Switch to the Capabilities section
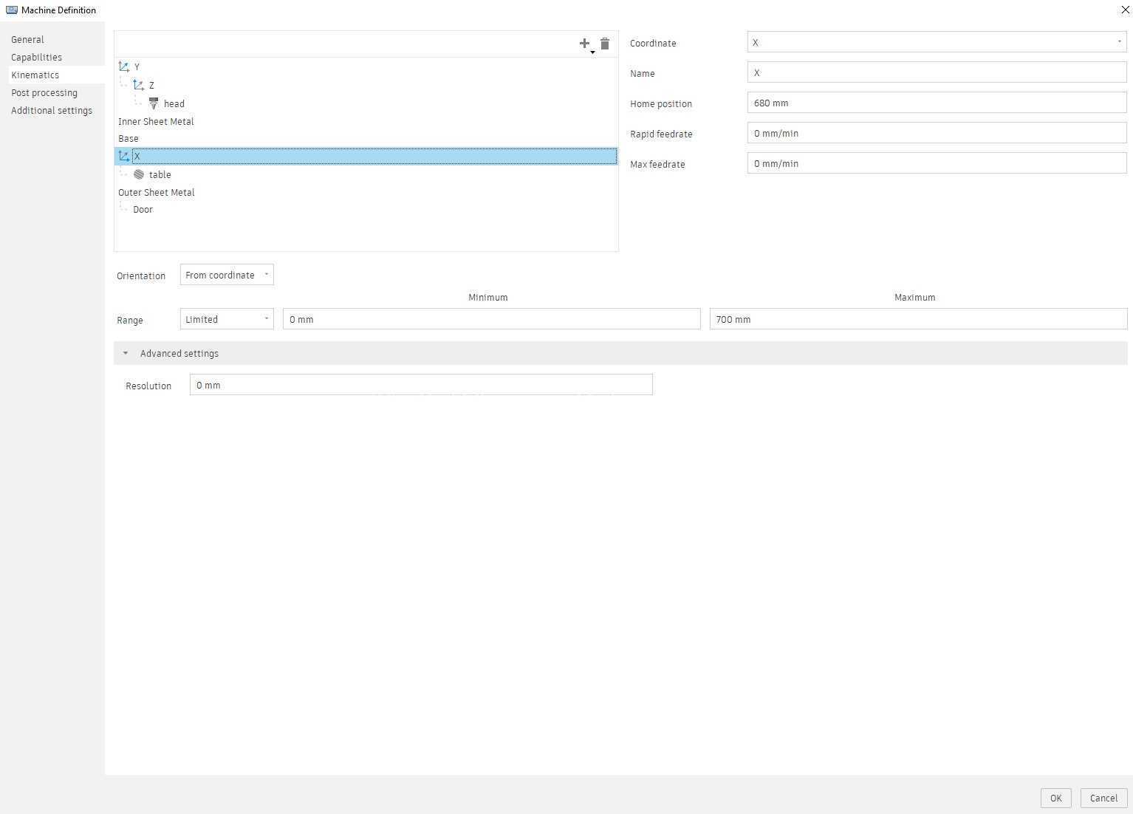This screenshot has width=1133, height=814. [x=36, y=57]
